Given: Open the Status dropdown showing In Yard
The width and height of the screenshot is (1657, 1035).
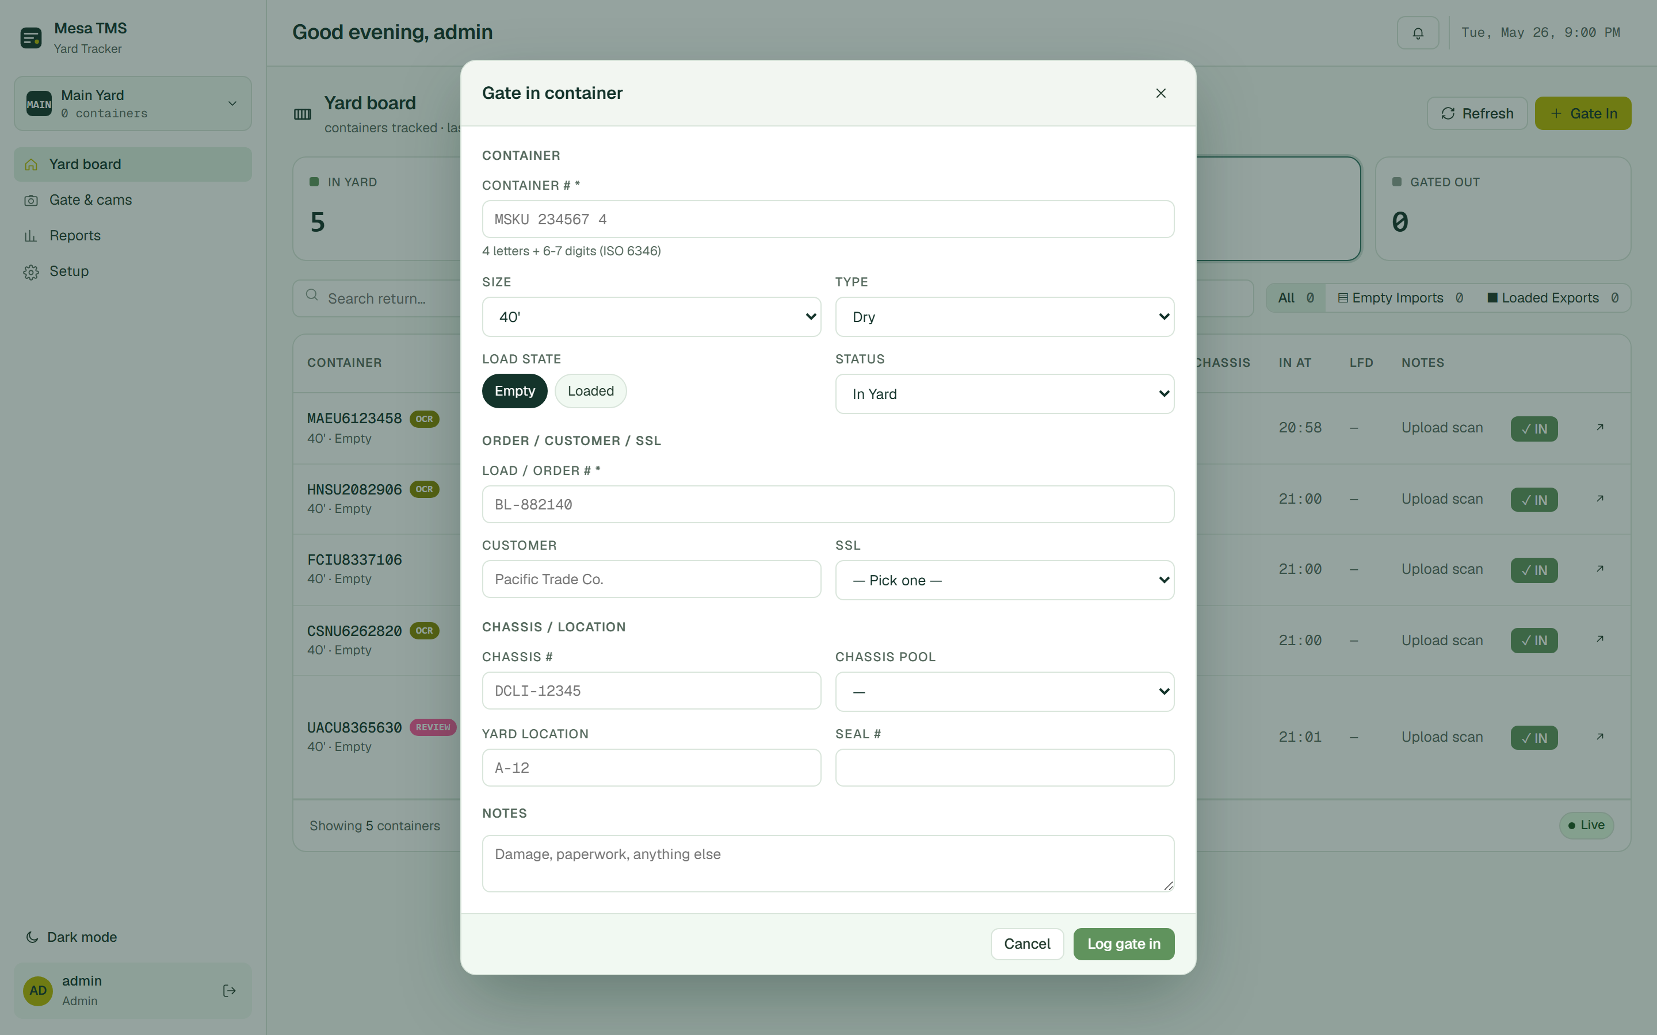Looking at the screenshot, I should [x=1005, y=394].
